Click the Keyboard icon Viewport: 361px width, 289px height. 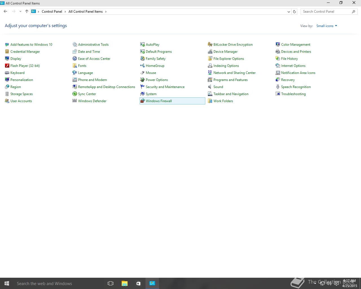(x=7, y=73)
